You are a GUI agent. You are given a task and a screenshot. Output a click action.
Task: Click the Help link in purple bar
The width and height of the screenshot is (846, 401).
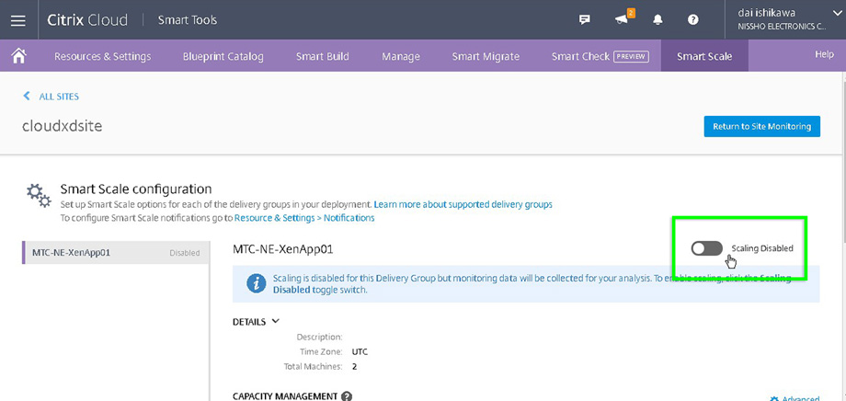pos(824,54)
